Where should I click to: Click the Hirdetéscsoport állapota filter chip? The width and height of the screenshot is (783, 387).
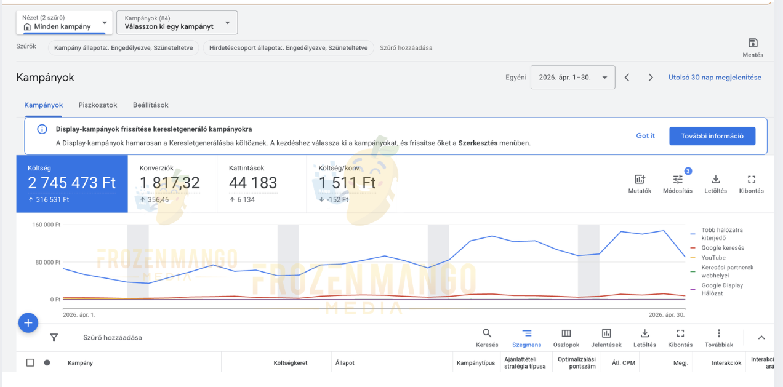click(288, 47)
